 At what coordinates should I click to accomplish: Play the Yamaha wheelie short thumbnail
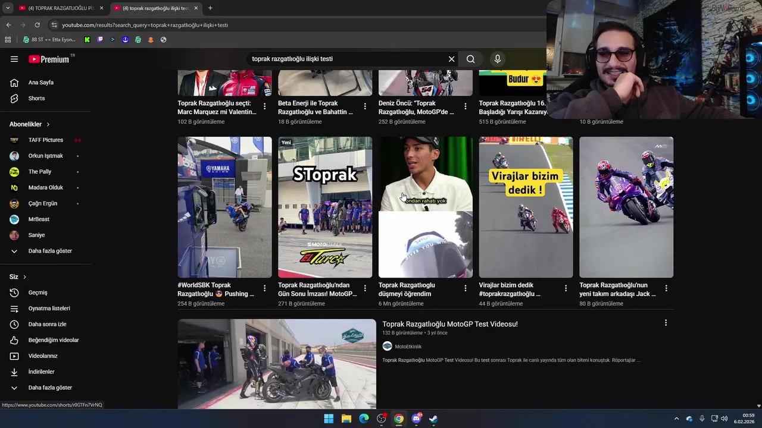pos(224,207)
